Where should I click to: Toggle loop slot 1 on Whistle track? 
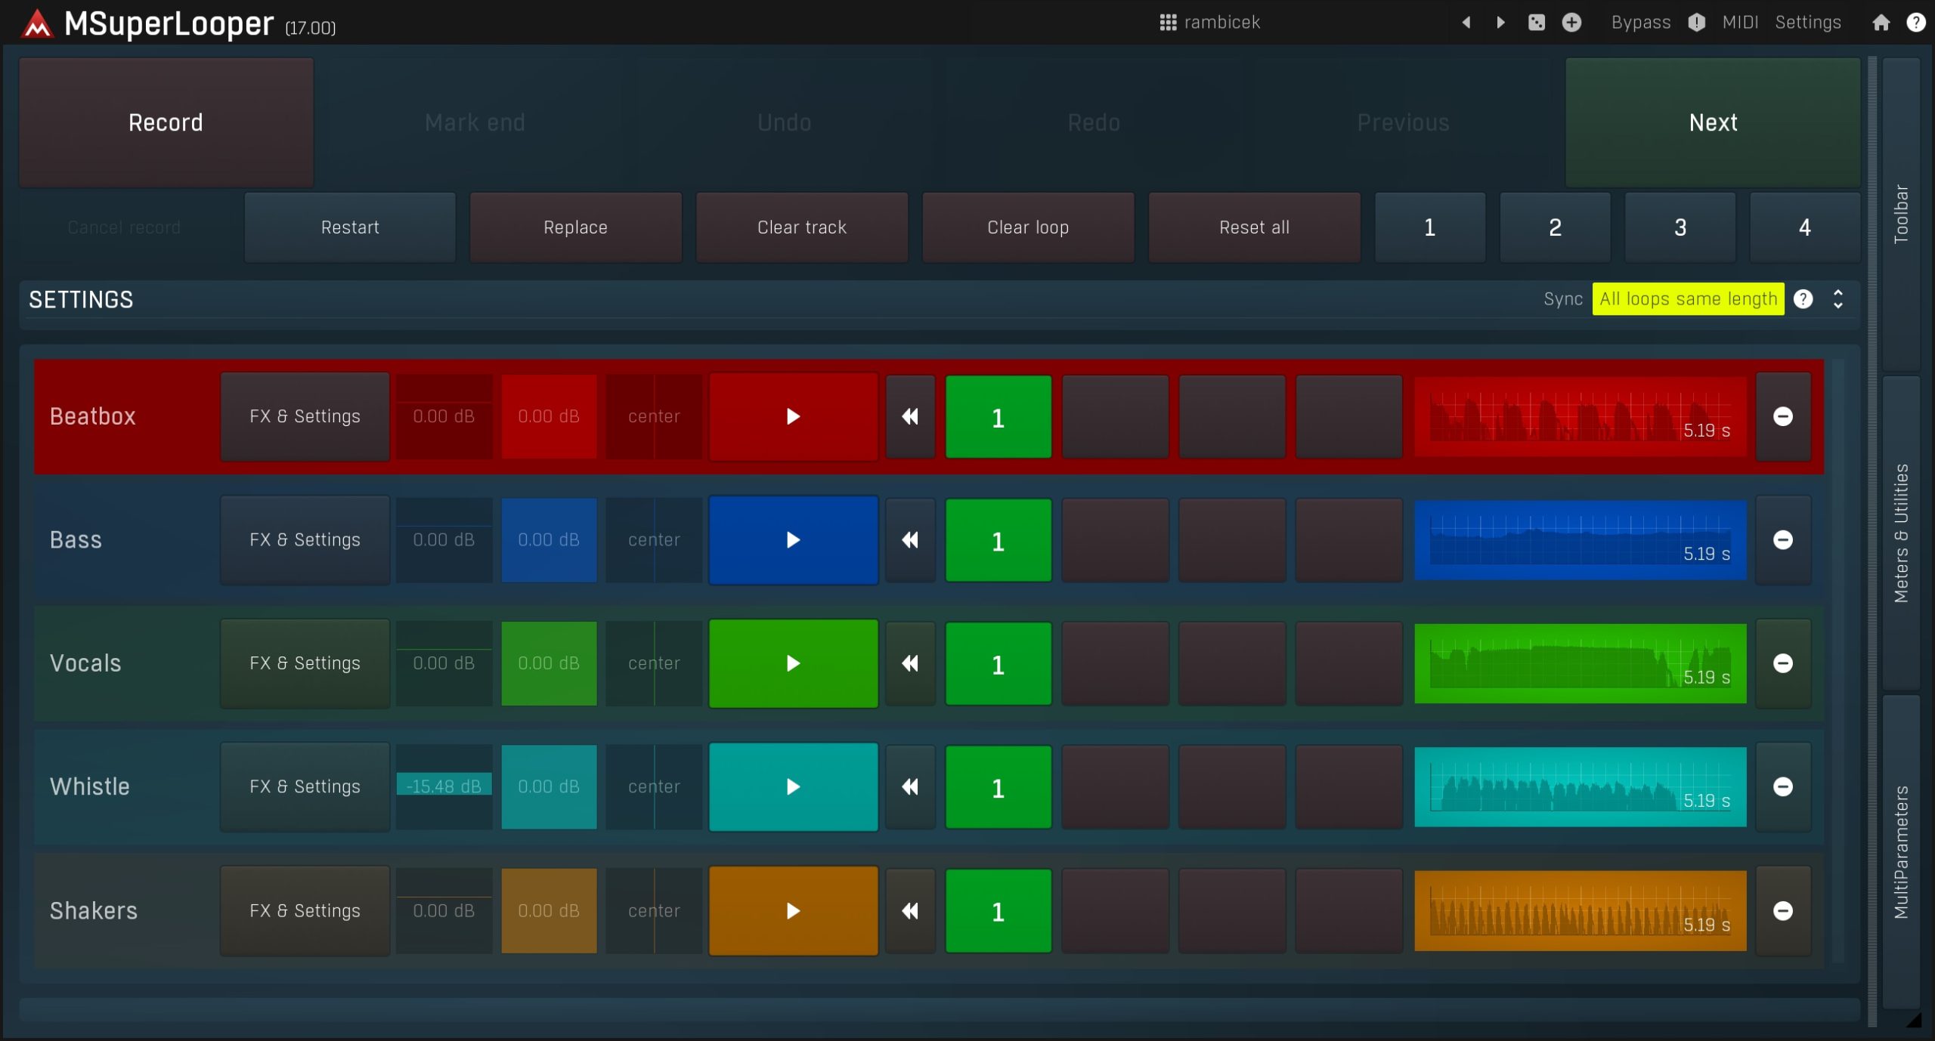coord(998,787)
